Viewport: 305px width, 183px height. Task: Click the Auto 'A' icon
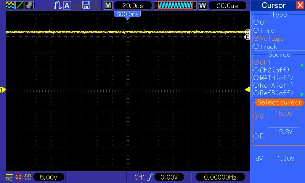point(67,5)
